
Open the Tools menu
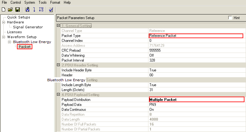click(42, 2)
